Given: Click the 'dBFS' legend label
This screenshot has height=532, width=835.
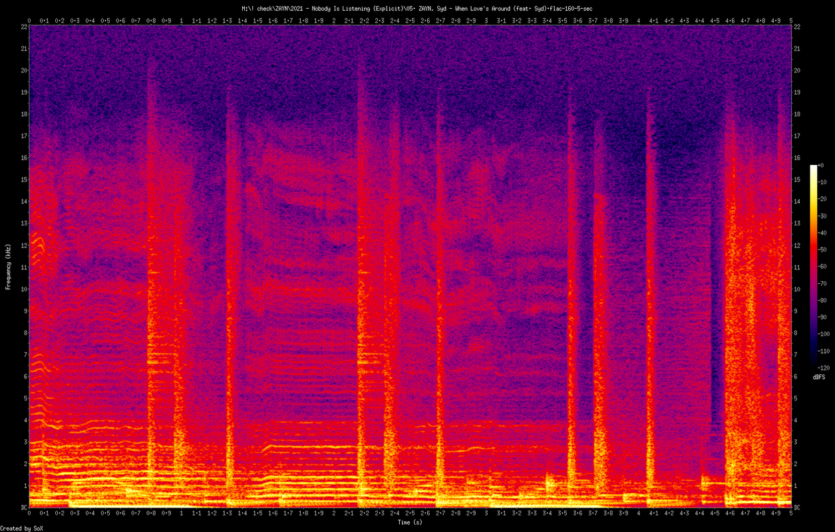Looking at the screenshot, I should coord(819,377).
